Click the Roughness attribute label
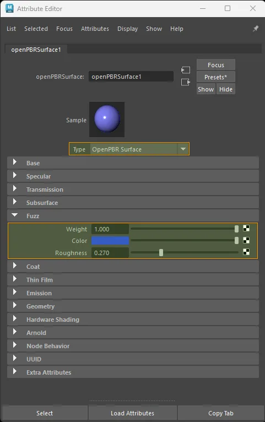The image size is (265, 422). coord(71,253)
